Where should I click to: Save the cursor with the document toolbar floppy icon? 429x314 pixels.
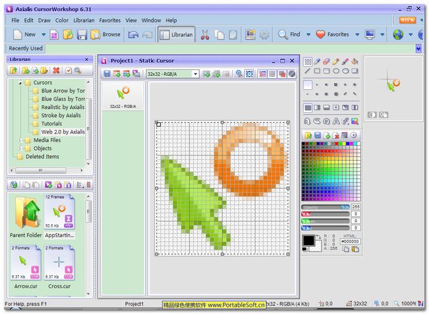click(x=107, y=73)
